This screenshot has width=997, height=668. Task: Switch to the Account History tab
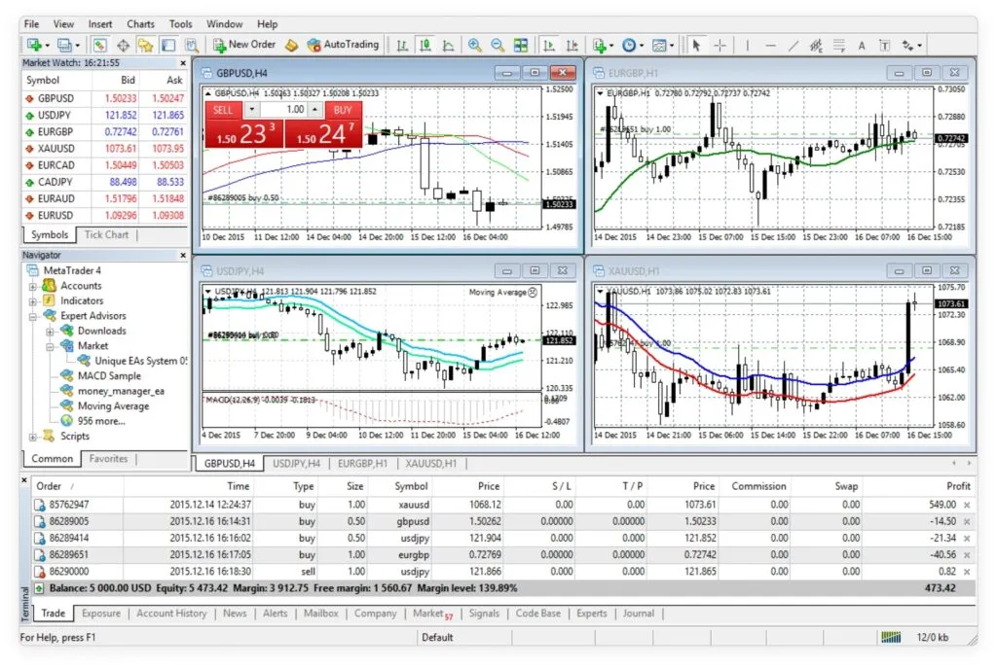[171, 614]
